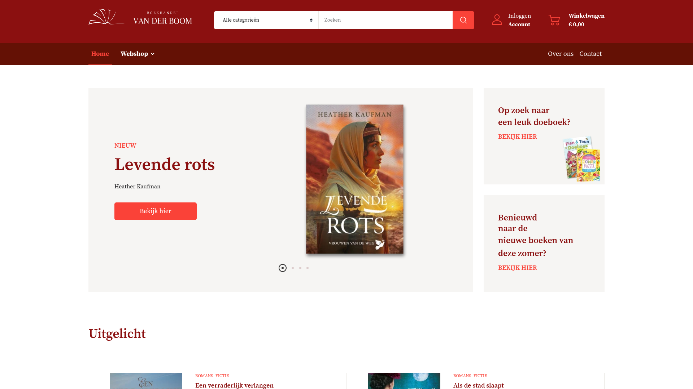Click the Levende rots heading
Image resolution: width=693 pixels, height=389 pixels.
165,165
